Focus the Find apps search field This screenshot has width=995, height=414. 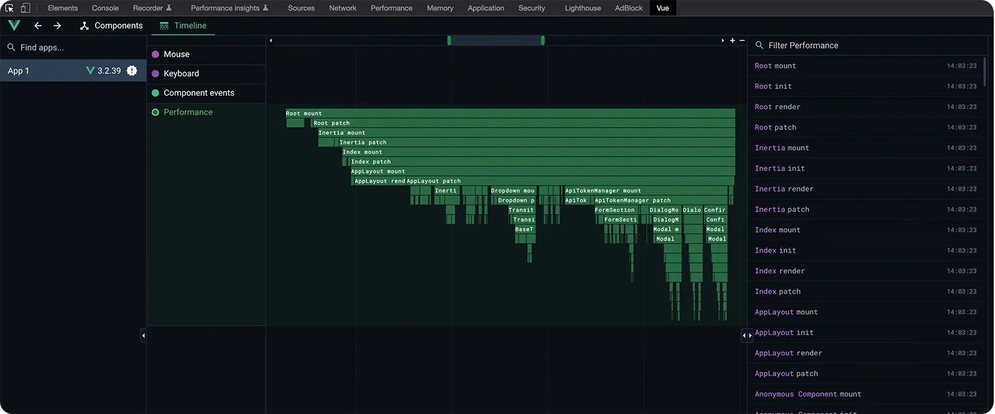pyautogui.click(x=73, y=47)
